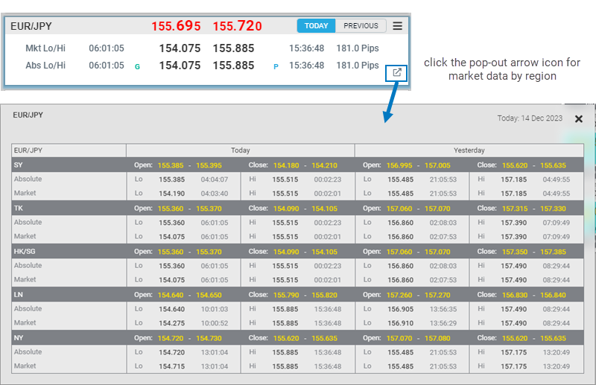This screenshot has height=385, width=596.
Task: Open the hamburger menu icon
Action: pos(398,26)
